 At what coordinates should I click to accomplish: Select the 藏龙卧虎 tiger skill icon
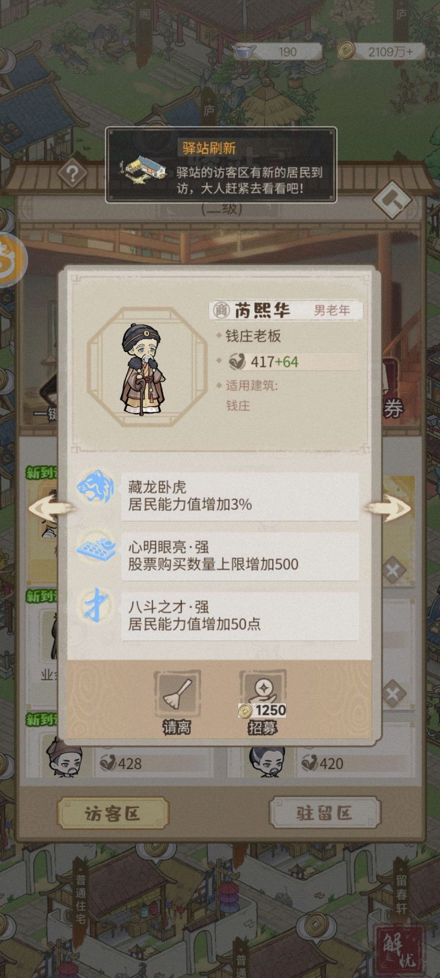(96, 487)
